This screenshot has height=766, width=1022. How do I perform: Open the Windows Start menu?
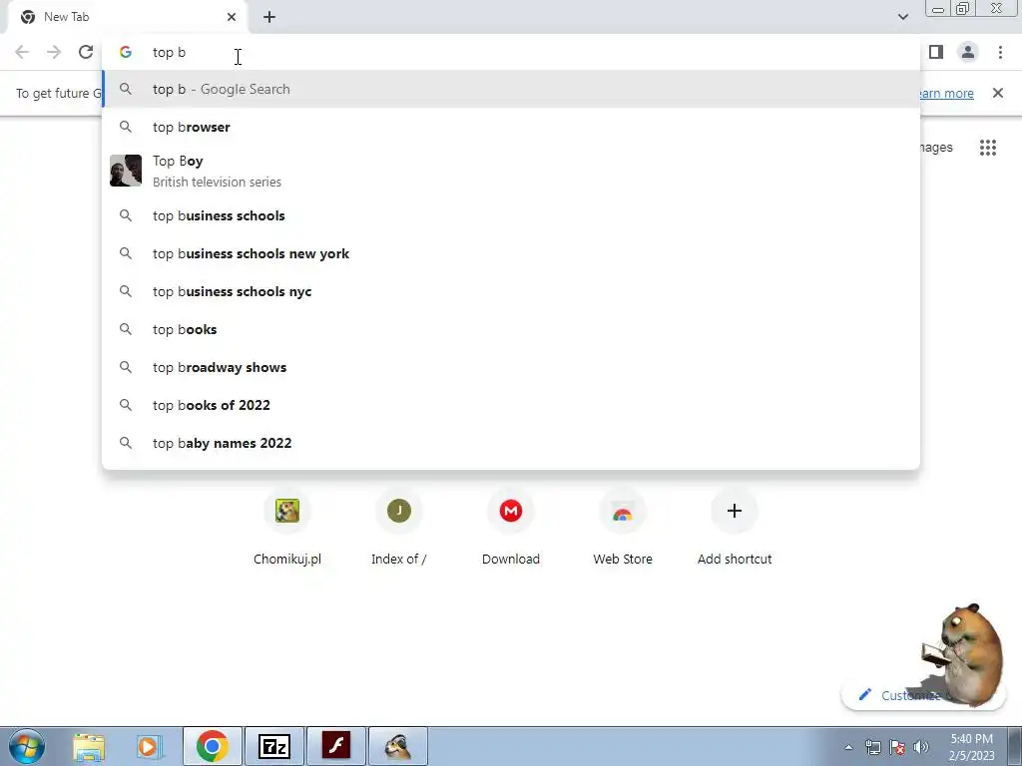click(x=27, y=746)
